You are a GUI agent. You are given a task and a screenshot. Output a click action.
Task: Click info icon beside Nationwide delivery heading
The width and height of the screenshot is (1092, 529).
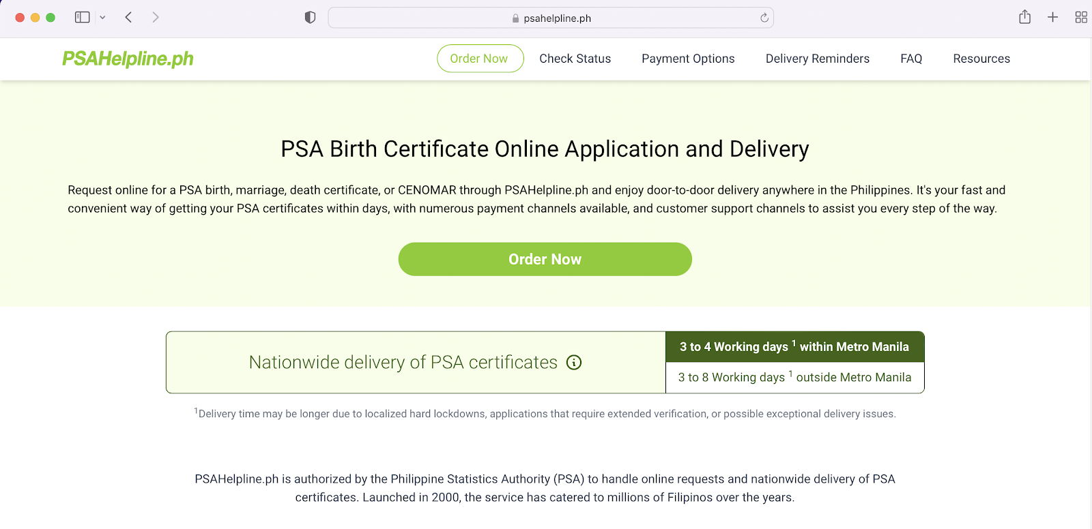(574, 363)
